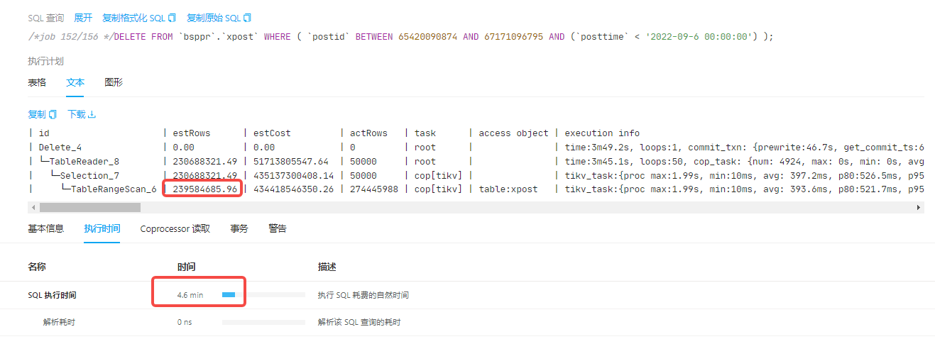This screenshot has height=344, width=935.
Task: Click the 解析耗时 progress bar track
Action: click(263, 322)
